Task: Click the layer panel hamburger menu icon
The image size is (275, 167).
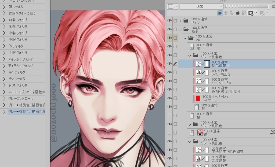Action: click(169, 1)
